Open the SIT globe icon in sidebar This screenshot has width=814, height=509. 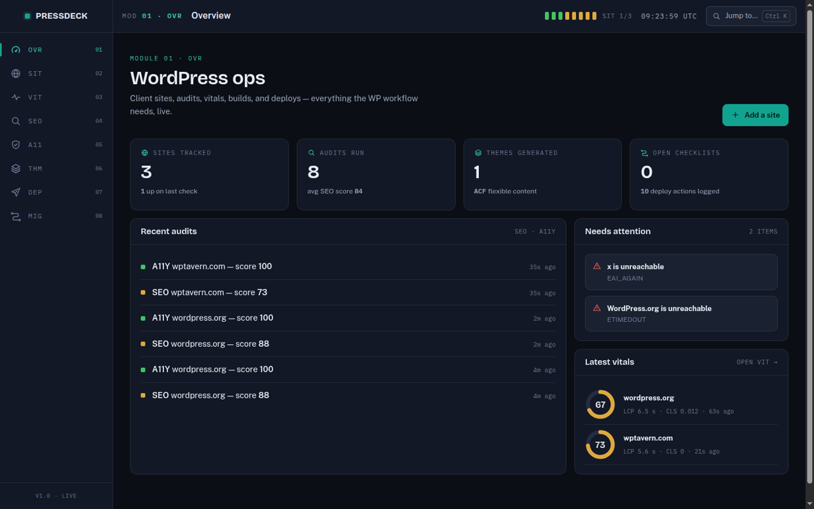[x=16, y=73]
